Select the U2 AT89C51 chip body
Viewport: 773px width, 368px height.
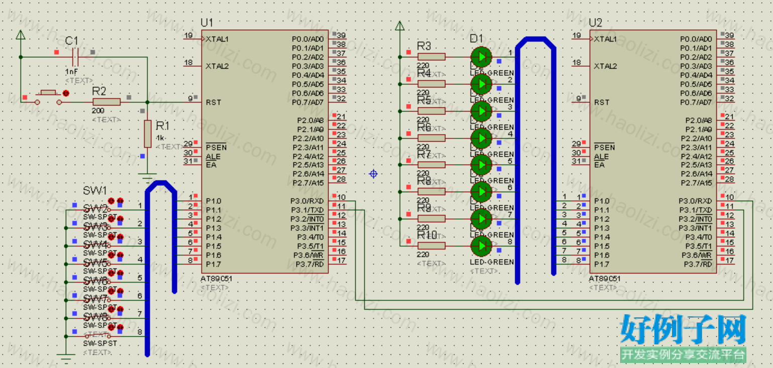click(x=653, y=151)
